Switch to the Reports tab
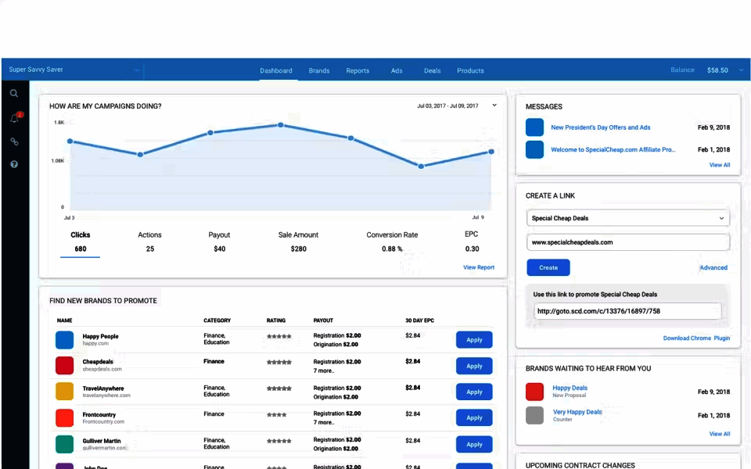 [358, 71]
